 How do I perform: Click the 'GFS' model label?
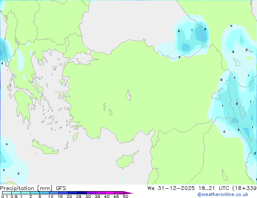click(61, 188)
